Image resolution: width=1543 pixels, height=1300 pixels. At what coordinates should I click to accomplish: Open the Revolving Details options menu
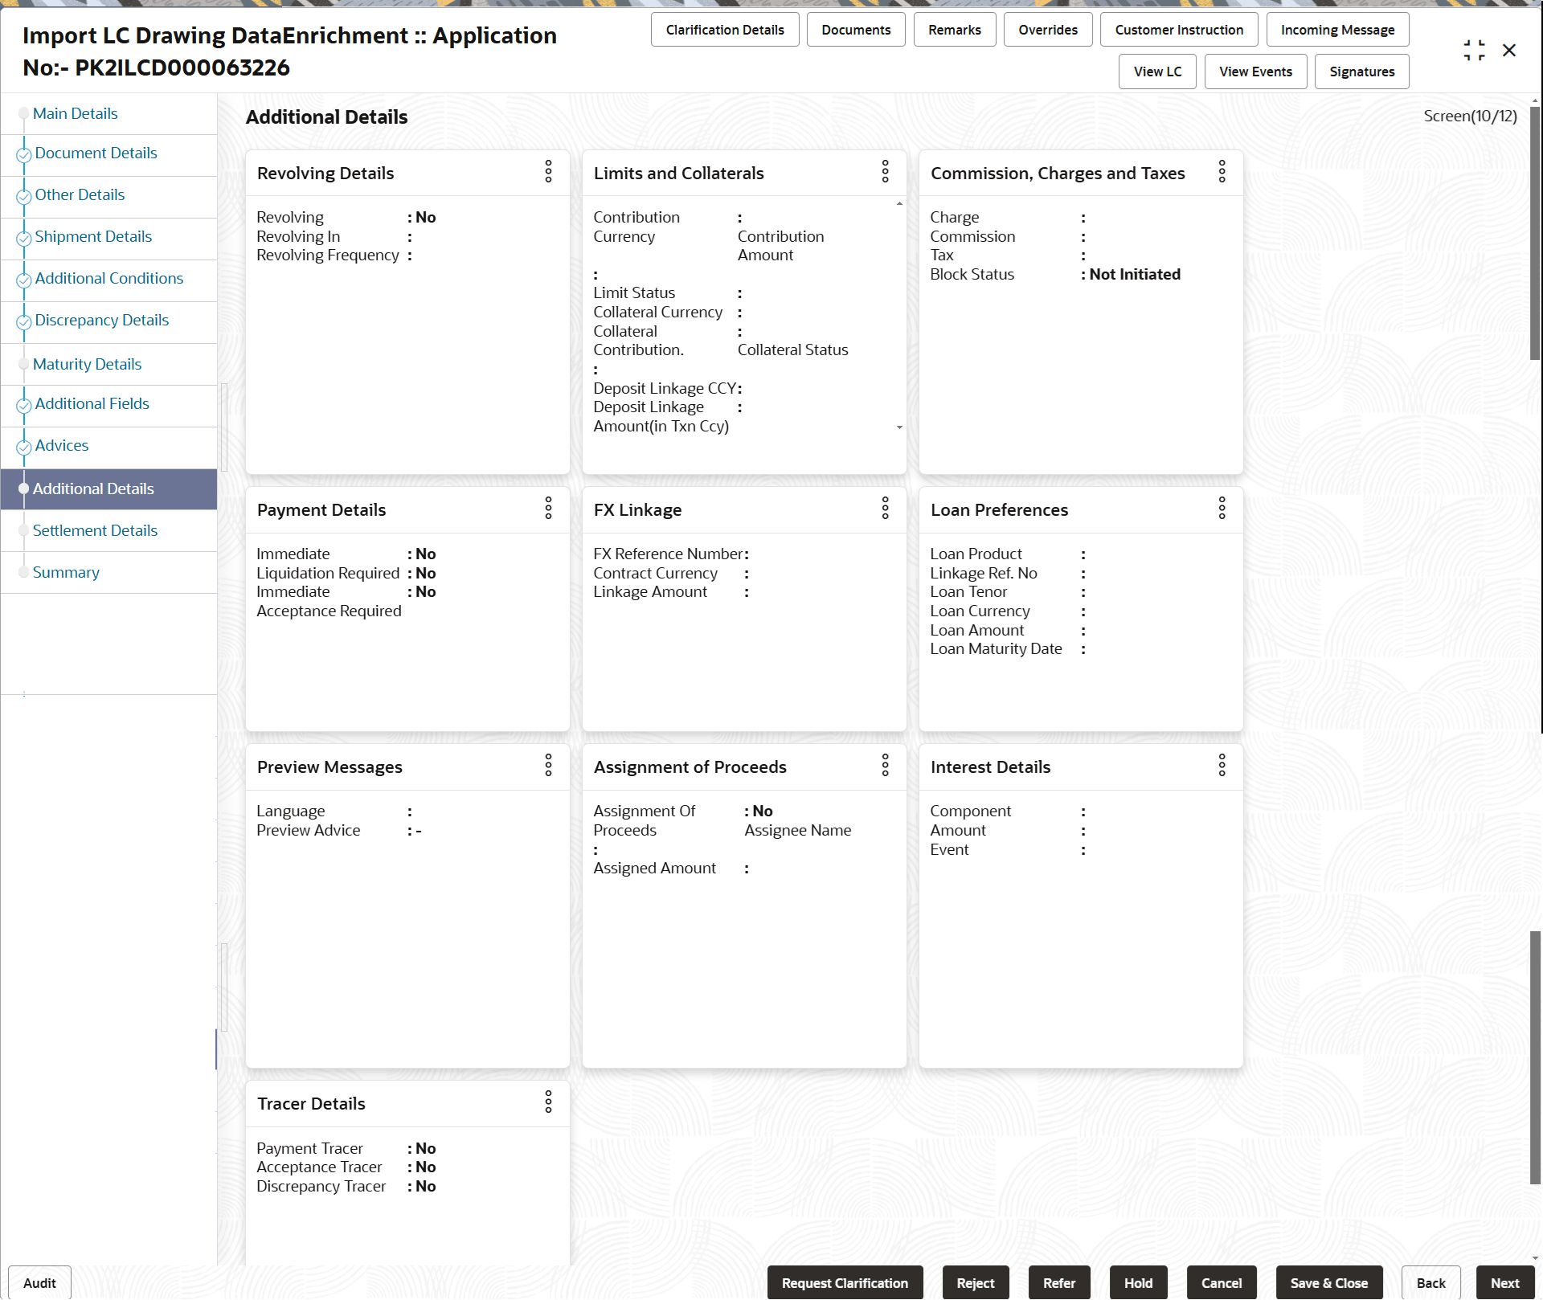pos(549,172)
